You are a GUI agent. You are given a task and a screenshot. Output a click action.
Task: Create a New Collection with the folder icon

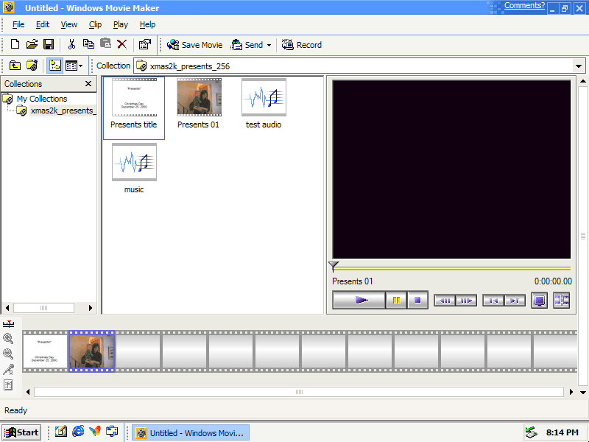click(x=32, y=66)
